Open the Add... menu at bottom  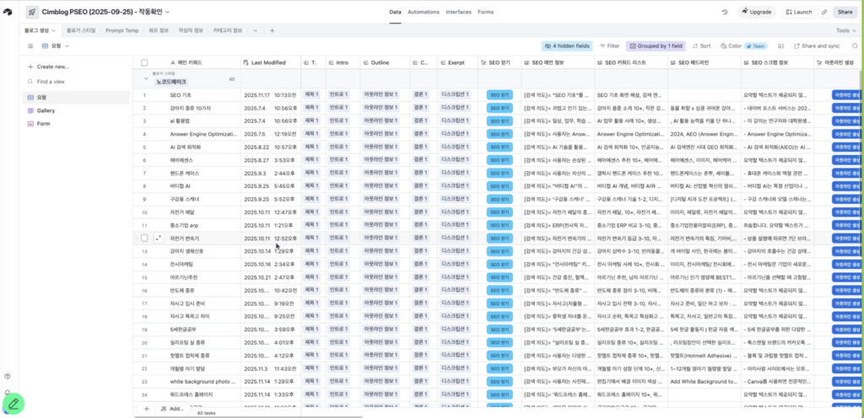click(x=172, y=409)
